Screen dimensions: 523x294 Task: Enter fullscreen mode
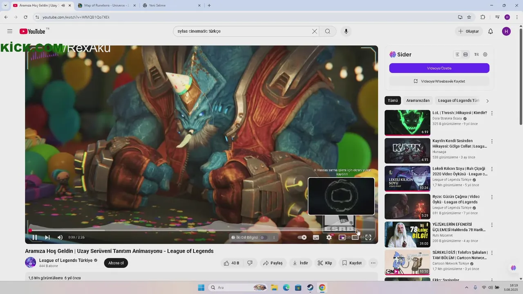pos(368,237)
